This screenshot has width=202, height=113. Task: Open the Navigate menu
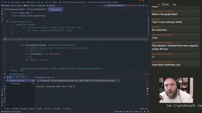tap(18, 2)
